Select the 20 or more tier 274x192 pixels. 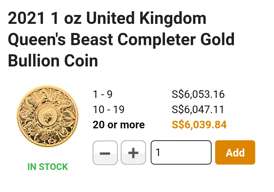pyautogui.click(x=119, y=125)
